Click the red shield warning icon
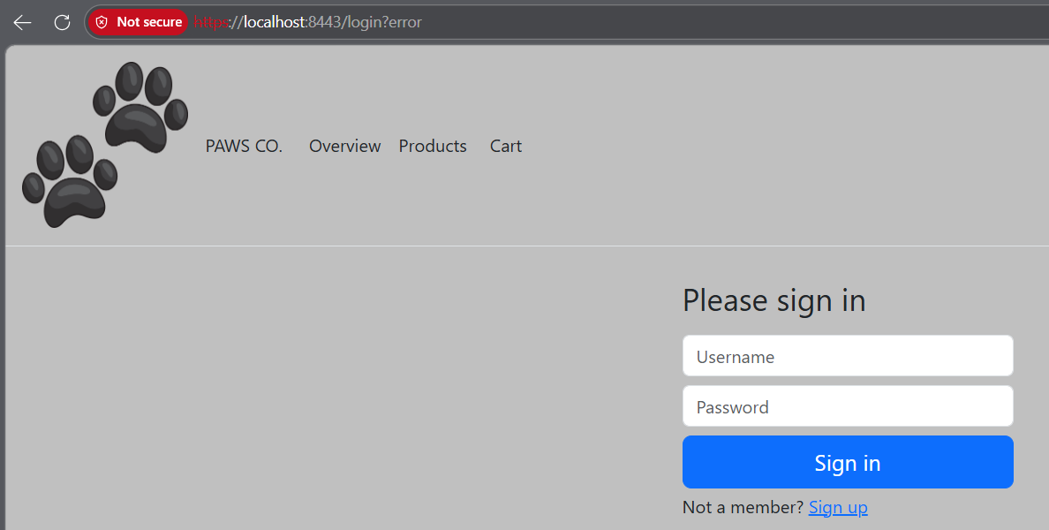The image size is (1049, 530). pos(102,22)
